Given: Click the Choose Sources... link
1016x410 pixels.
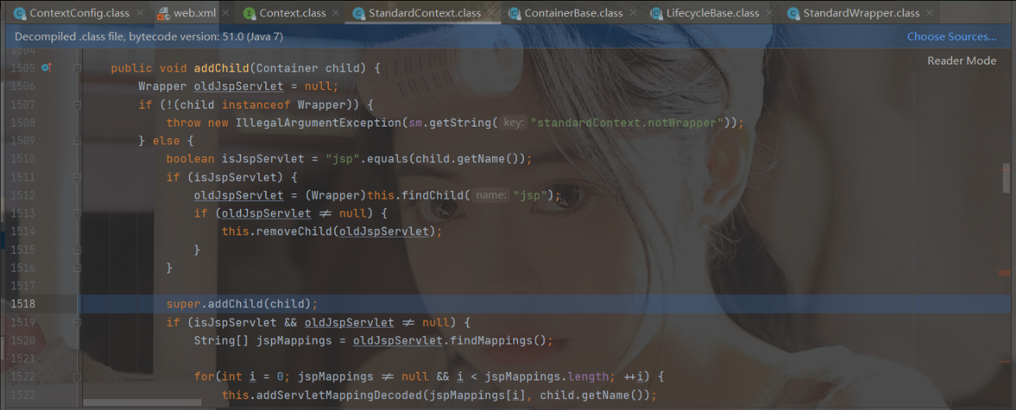Looking at the screenshot, I should (951, 36).
